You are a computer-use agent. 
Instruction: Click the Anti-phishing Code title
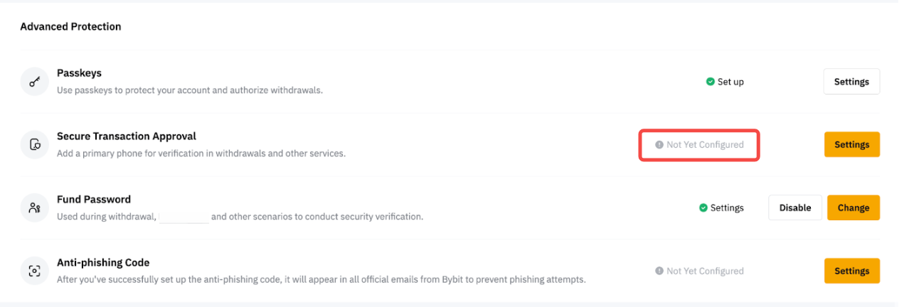coord(103,262)
